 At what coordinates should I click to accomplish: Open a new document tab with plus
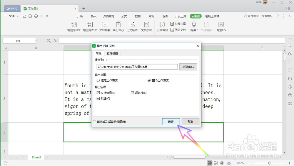(x=84, y=9)
